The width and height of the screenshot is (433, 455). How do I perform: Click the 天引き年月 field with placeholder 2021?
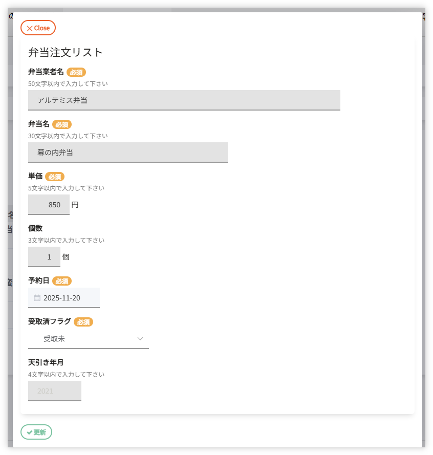point(54,391)
